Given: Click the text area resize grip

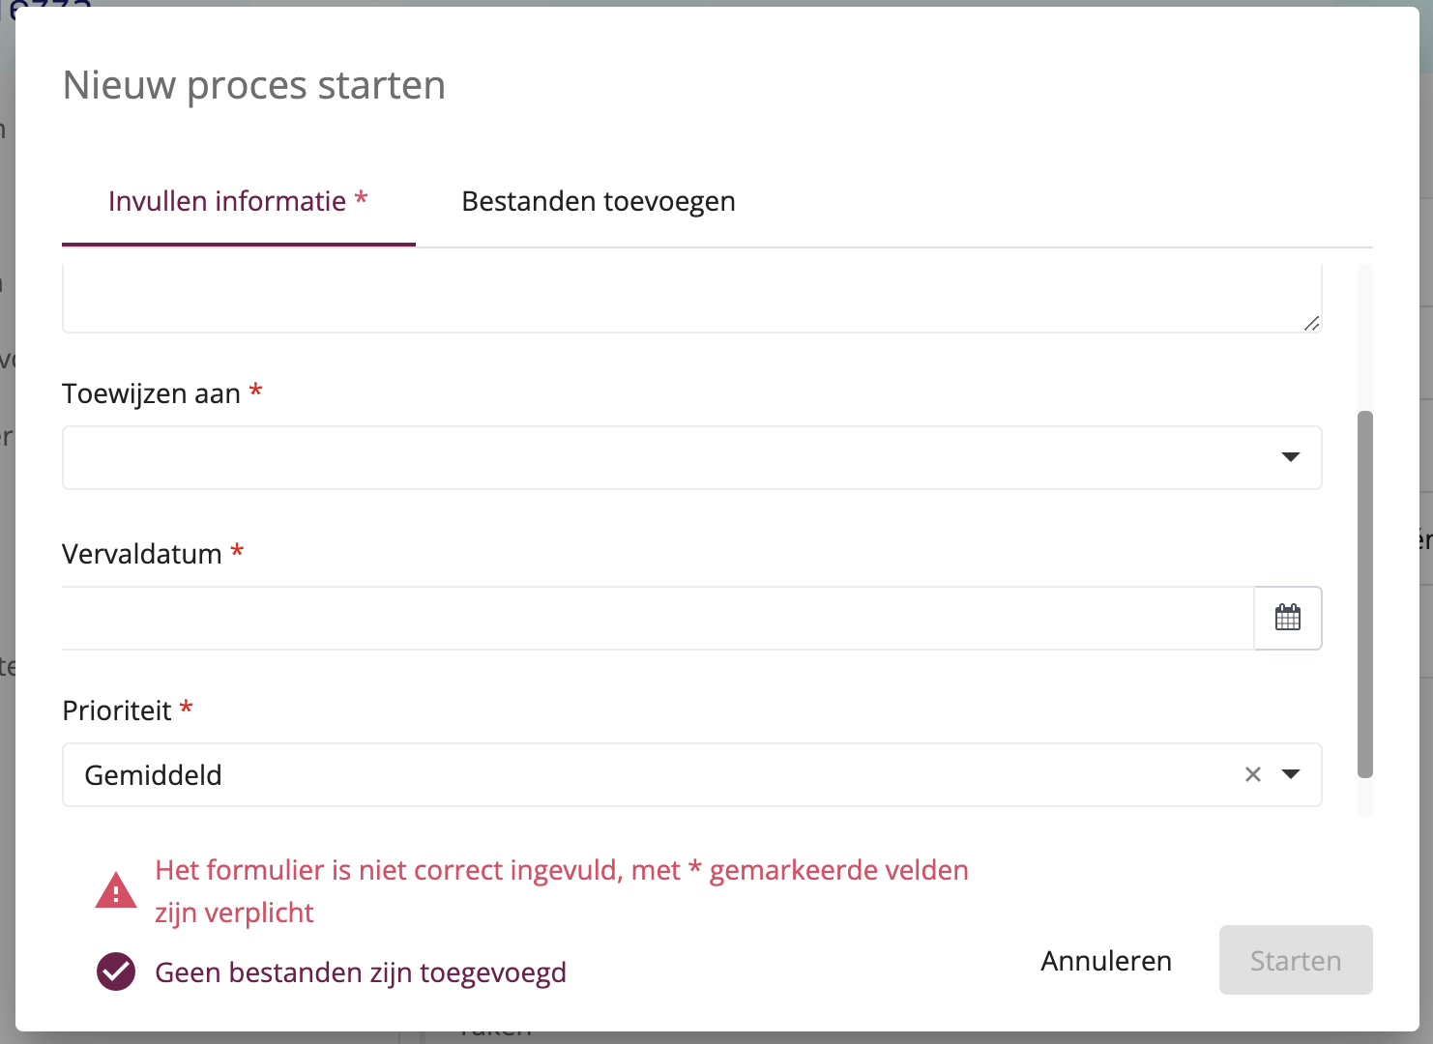Looking at the screenshot, I should click(1311, 323).
